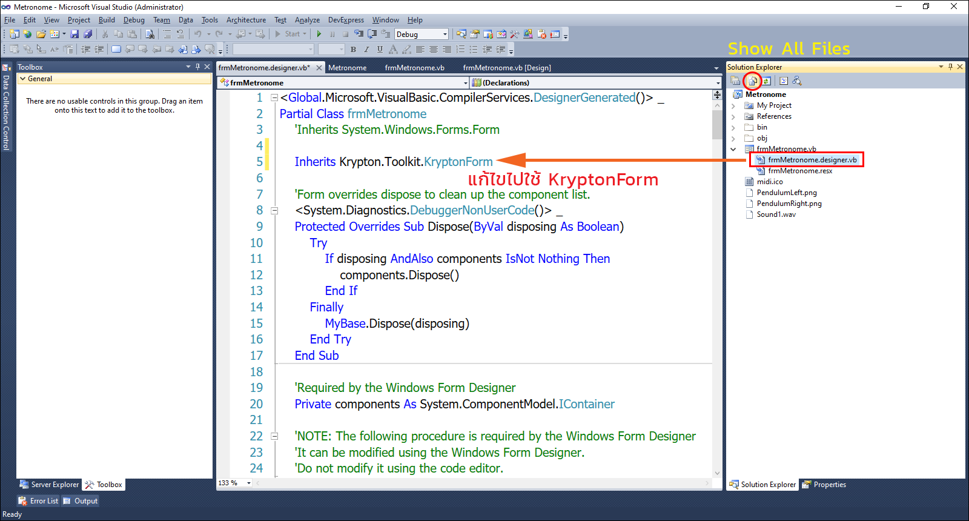Screen dimensions: 969x521
Task: Open the Architecture menu
Action: (246, 20)
